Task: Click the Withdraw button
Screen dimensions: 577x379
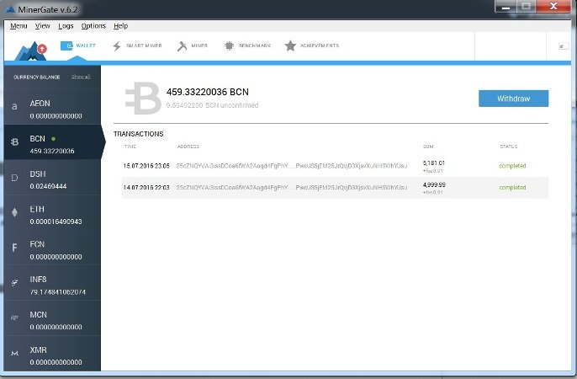Action: [x=513, y=99]
